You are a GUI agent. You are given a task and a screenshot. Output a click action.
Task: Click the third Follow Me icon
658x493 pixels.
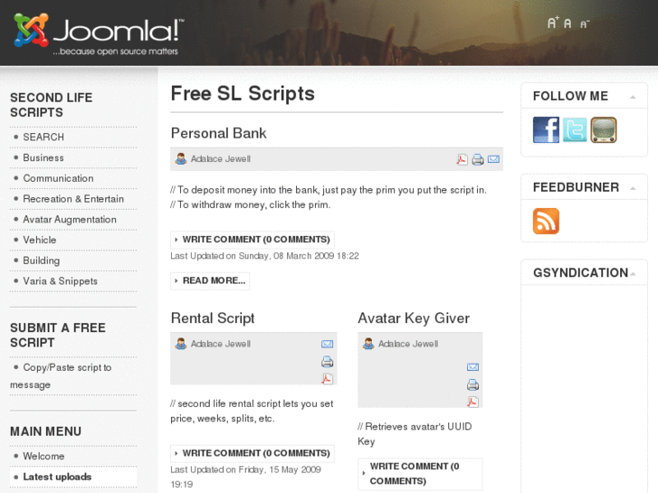604,130
